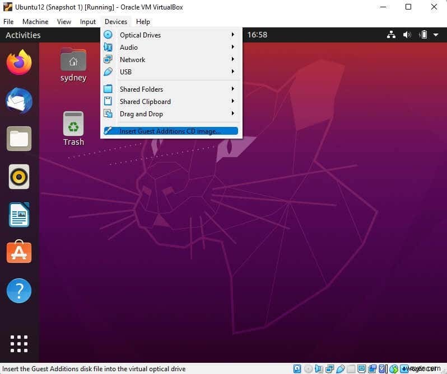Expand the Optical Drives submenu arrow

(x=233, y=35)
